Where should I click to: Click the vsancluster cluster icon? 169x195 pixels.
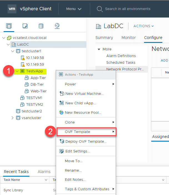(18, 118)
